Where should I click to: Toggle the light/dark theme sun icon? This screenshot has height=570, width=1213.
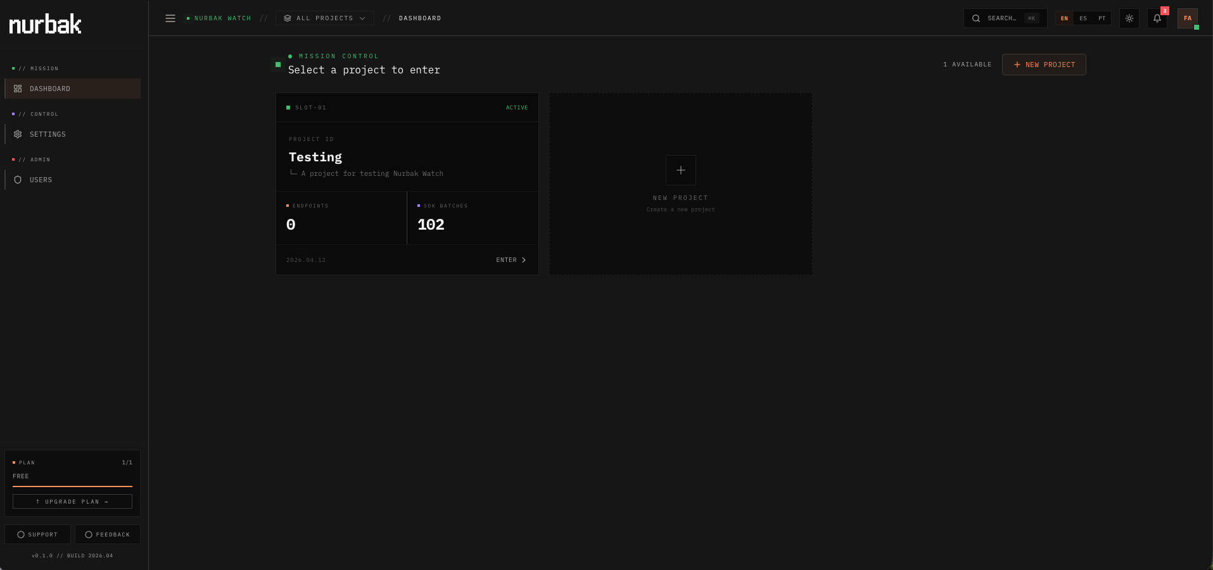tap(1129, 18)
